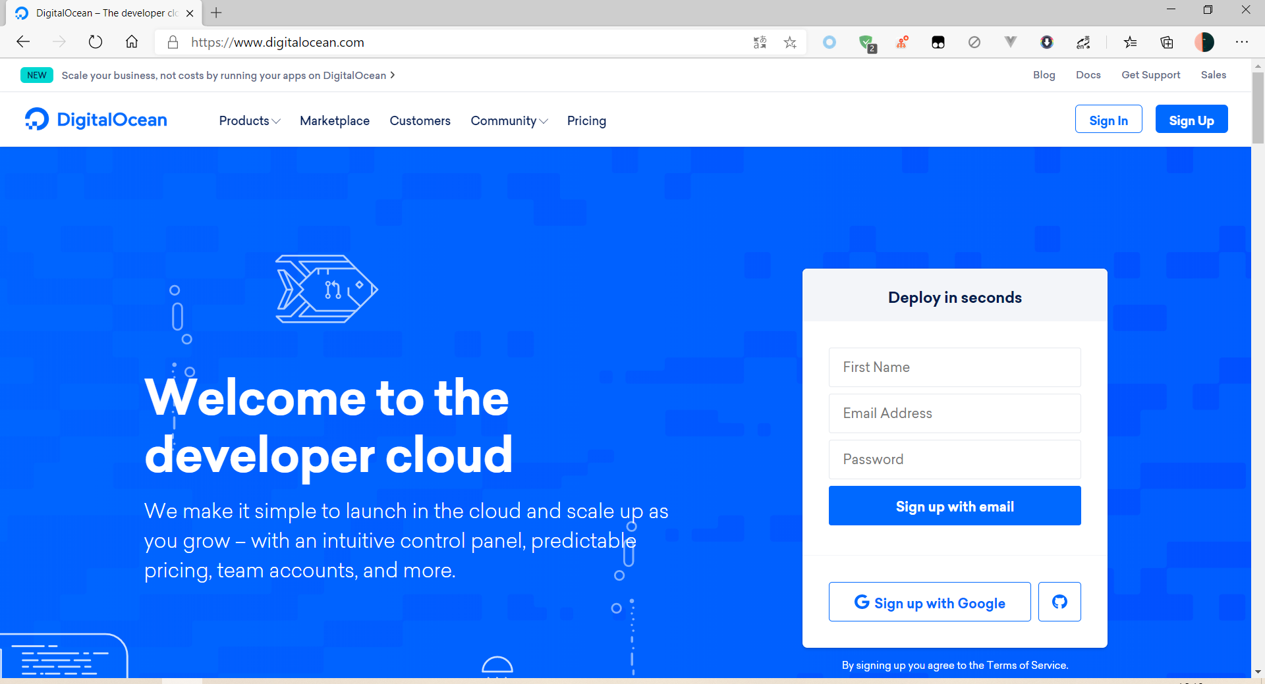Go to the Pricing page
The image size is (1265, 684).
586,120
